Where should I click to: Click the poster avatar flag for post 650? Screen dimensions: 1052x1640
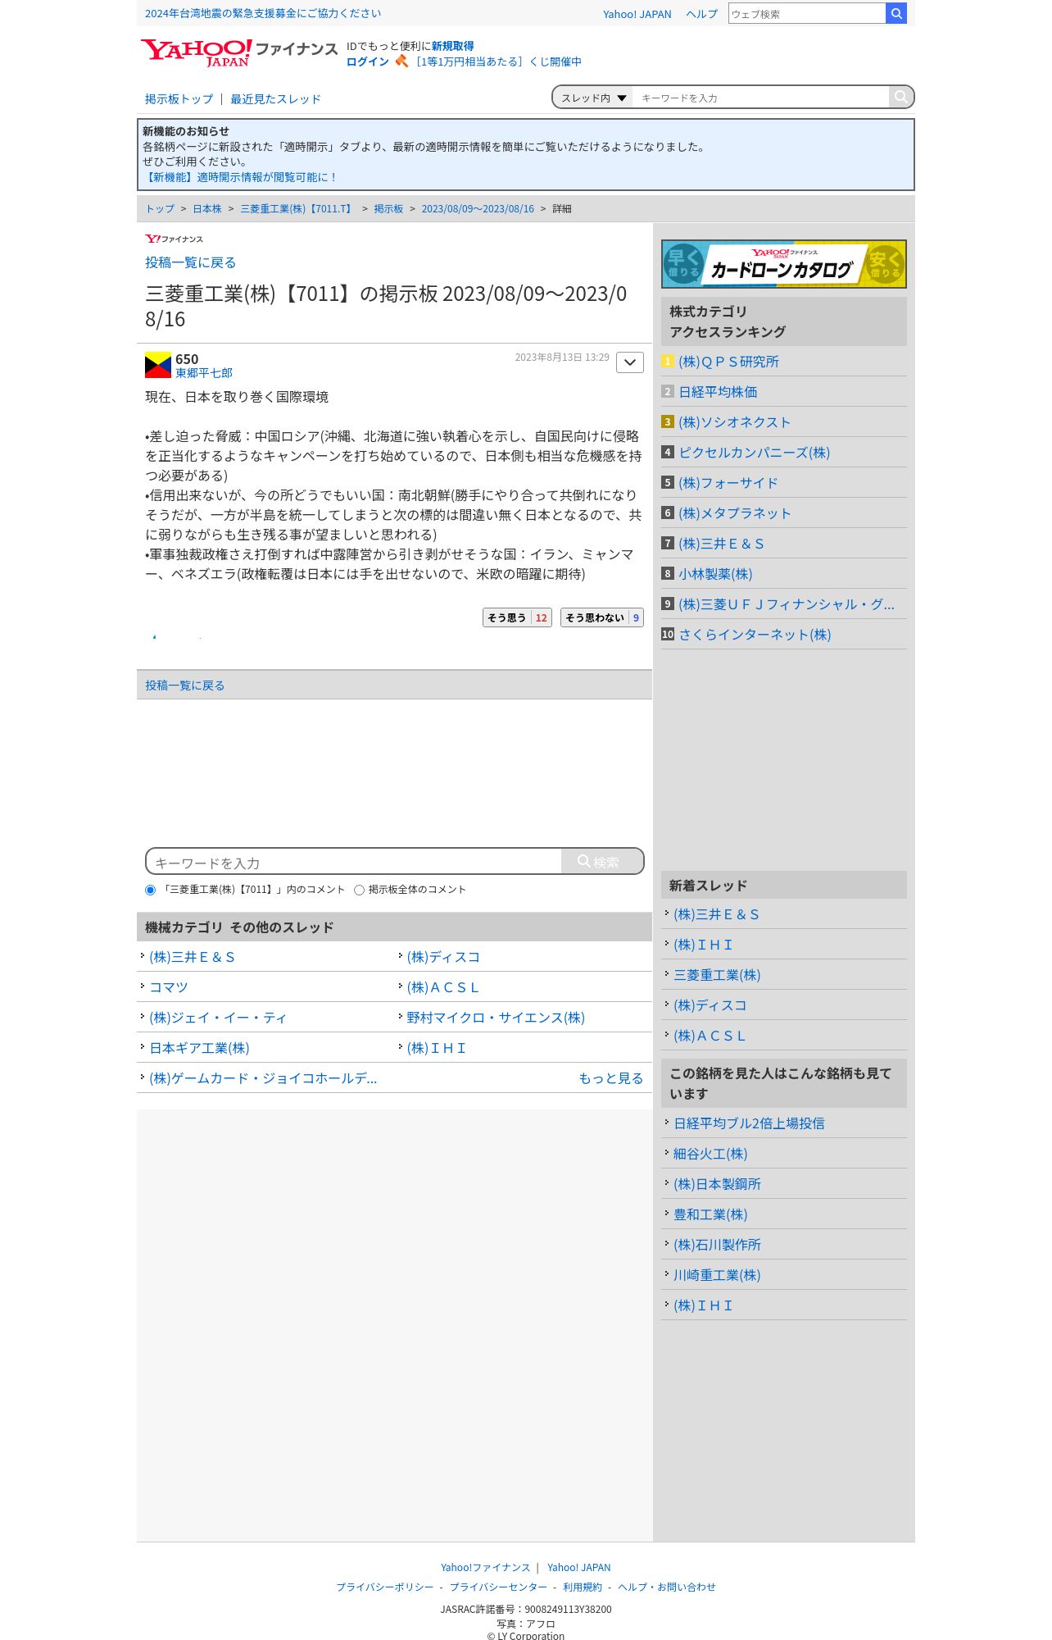point(158,365)
